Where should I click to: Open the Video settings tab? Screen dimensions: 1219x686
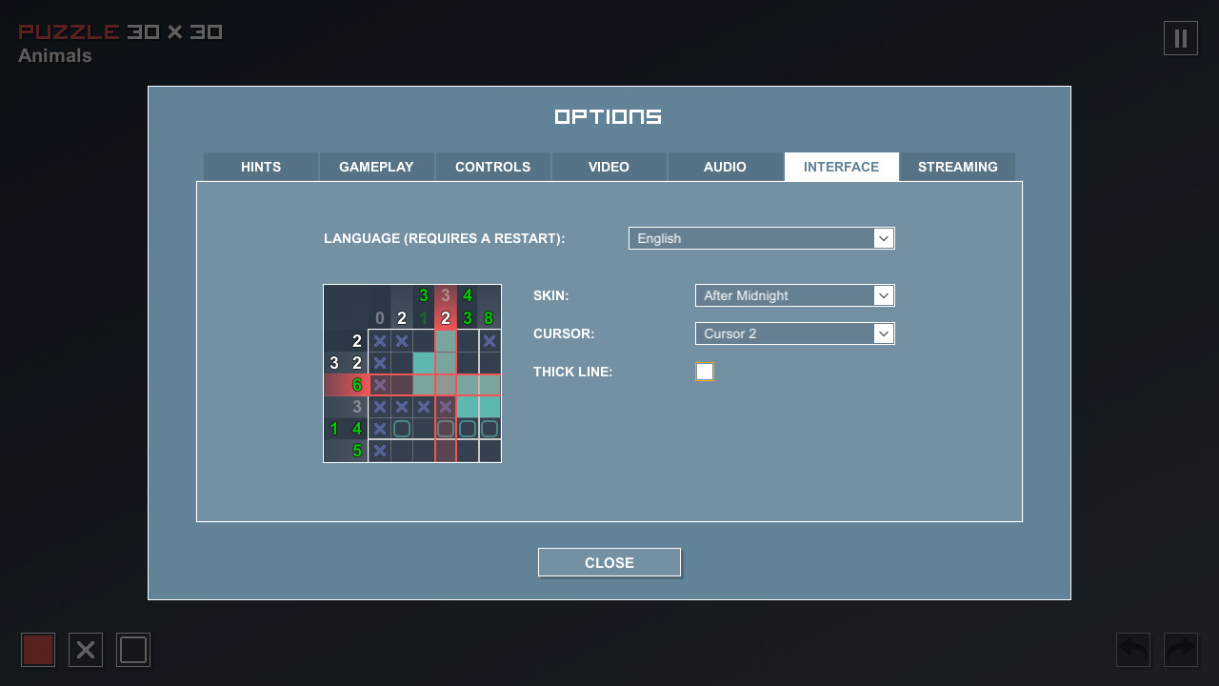pyautogui.click(x=609, y=166)
